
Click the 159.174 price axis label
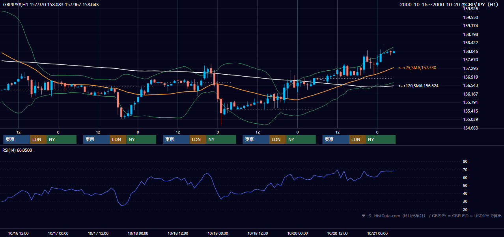coord(470,26)
